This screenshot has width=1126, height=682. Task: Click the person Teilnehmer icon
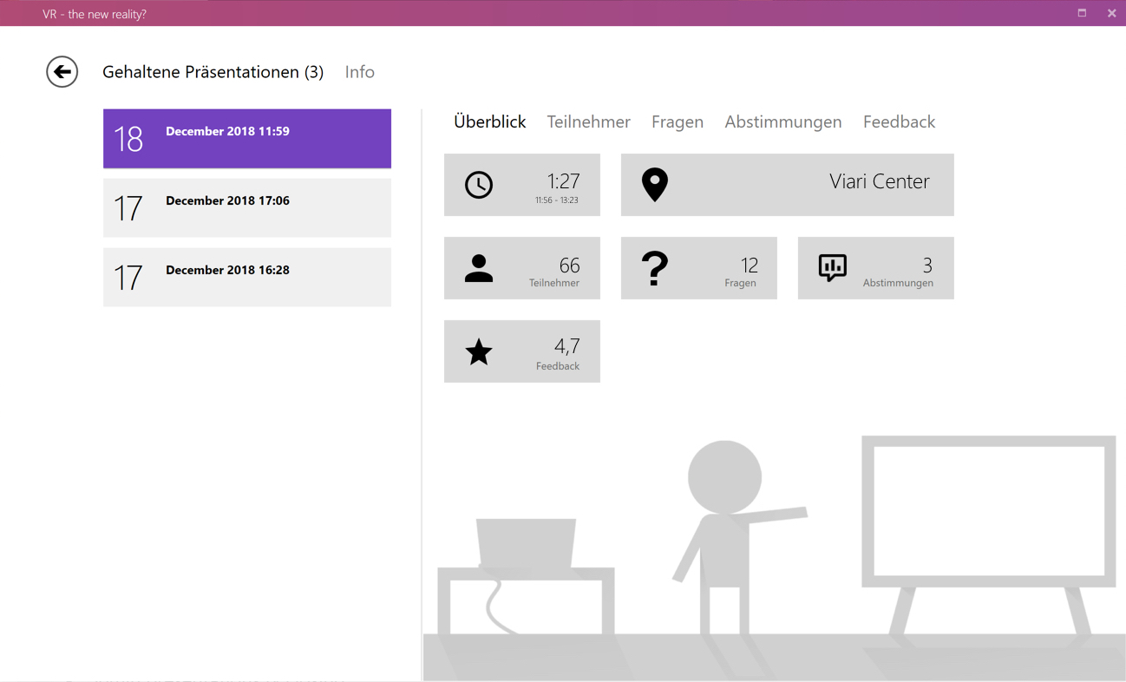pos(479,269)
